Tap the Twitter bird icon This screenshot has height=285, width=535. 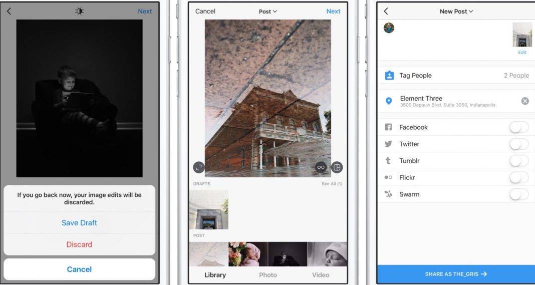[x=388, y=144]
